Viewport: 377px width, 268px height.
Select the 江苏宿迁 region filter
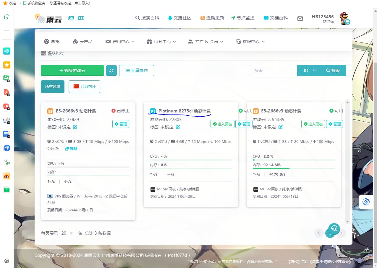coord(84,87)
